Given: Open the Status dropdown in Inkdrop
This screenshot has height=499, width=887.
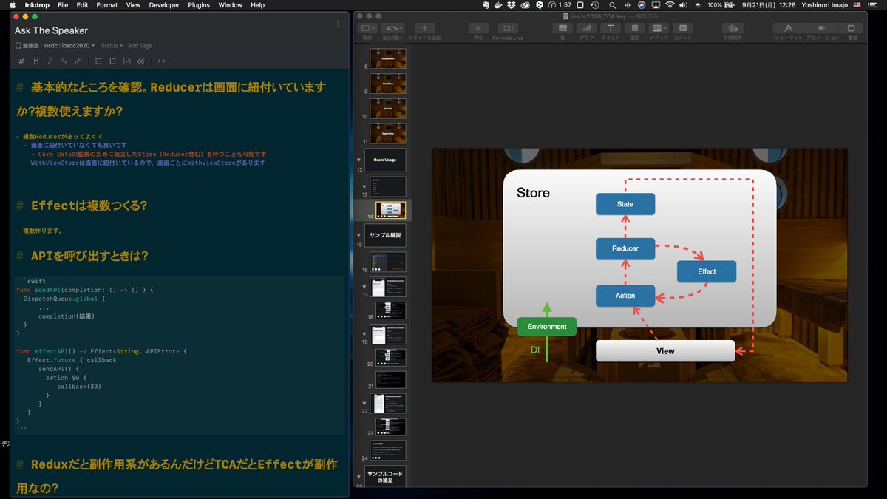Looking at the screenshot, I should [112, 46].
